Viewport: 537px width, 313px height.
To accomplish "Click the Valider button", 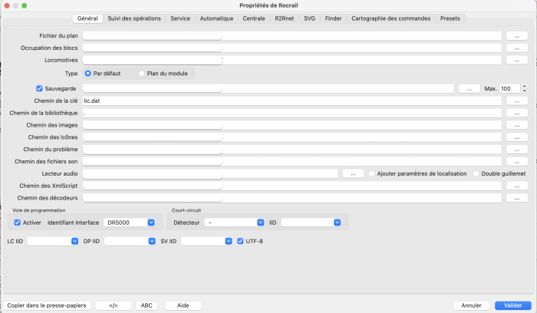I will 512,305.
